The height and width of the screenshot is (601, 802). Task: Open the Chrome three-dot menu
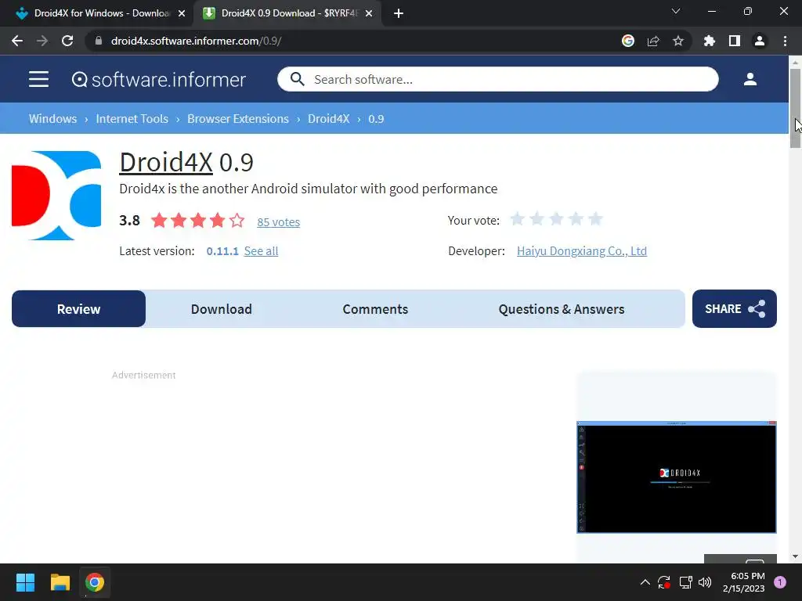click(x=785, y=41)
